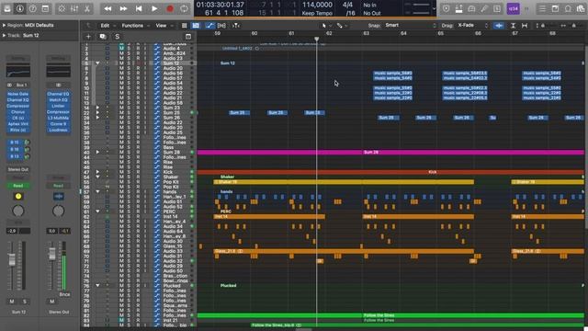Screen dimensions: 588x331
Task: Expand the Sum 28 track stack
Action: [x=97, y=152]
